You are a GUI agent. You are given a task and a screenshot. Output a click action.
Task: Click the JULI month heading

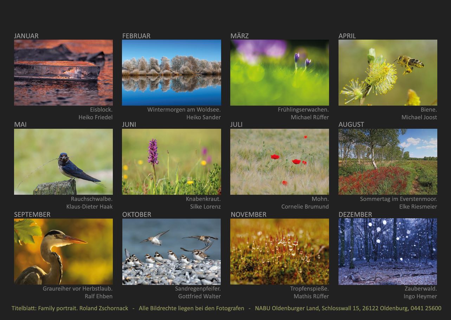(x=237, y=125)
